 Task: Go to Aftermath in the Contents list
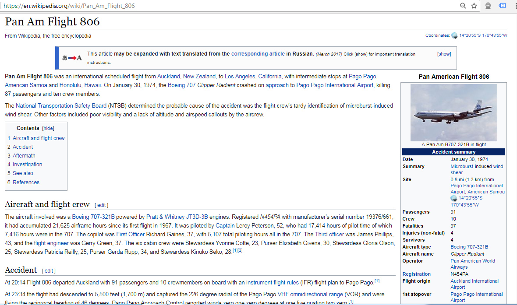click(x=24, y=156)
